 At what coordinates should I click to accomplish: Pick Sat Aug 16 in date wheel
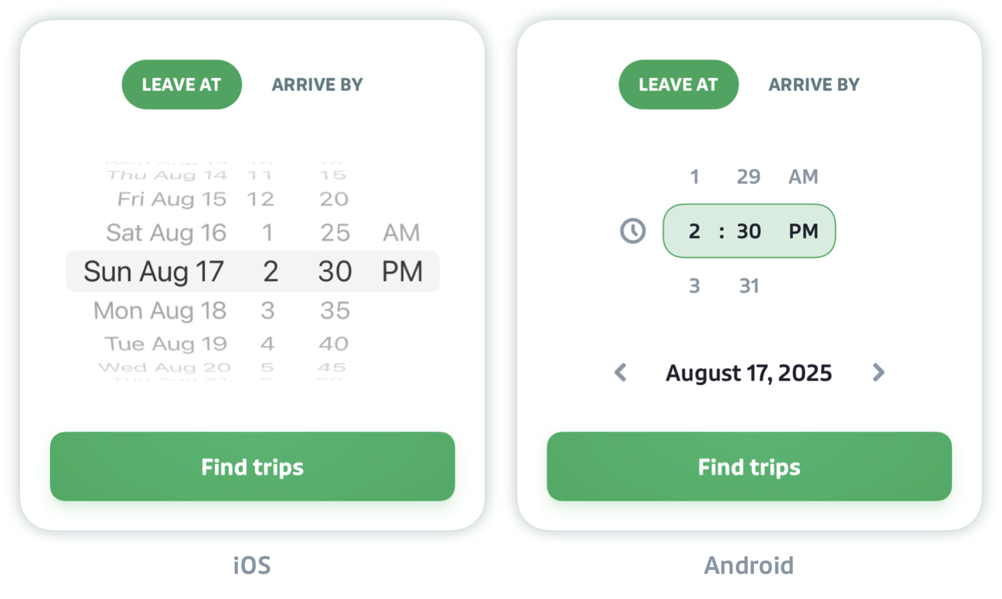(166, 233)
